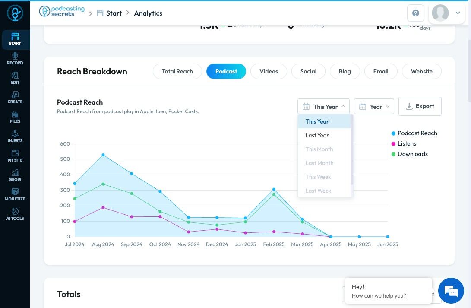Click the microphone logo atop the sidebar
This screenshot has height=308, width=471.
tap(15, 13)
